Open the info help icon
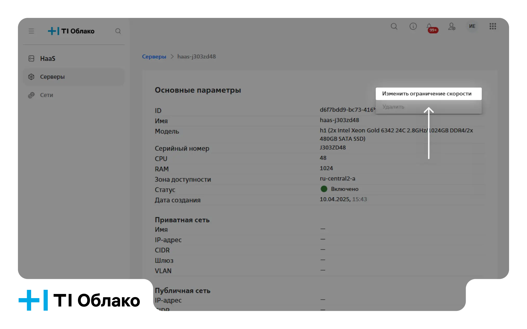This screenshot has height=329, width=527. pyautogui.click(x=413, y=26)
